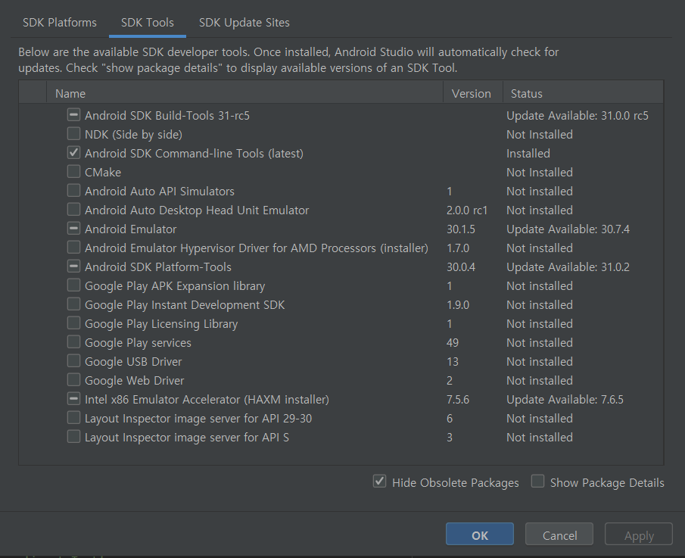Check the Google Web Driver box

tap(74, 380)
